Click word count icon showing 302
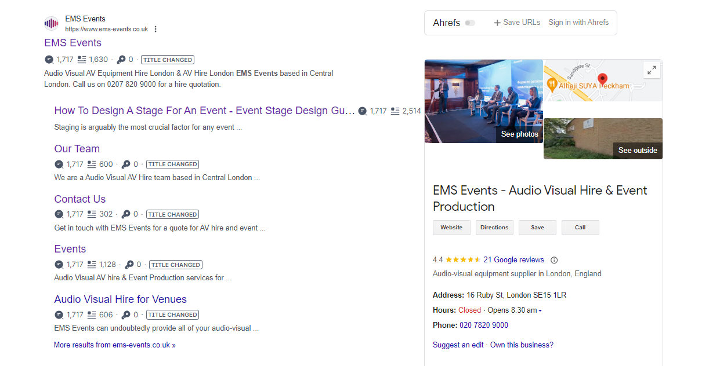The width and height of the screenshot is (720, 366). [x=92, y=214]
